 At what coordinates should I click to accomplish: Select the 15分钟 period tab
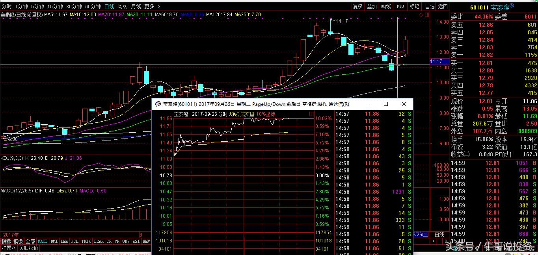[55, 6]
